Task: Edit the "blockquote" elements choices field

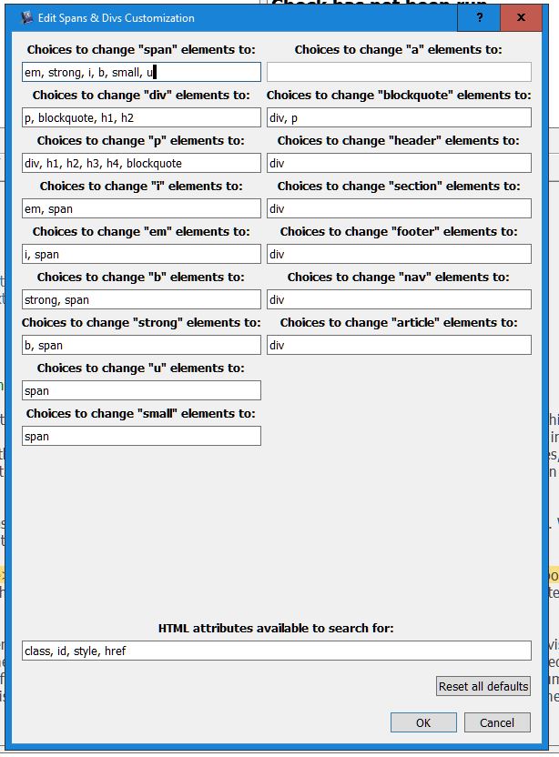Action: click(399, 117)
